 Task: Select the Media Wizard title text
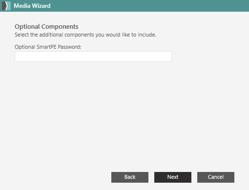[x=32, y=6]
